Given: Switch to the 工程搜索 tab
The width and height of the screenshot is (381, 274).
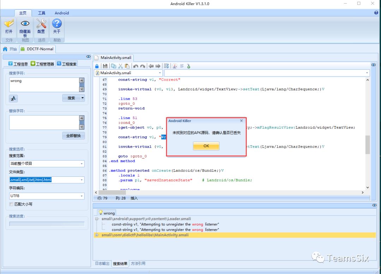Looking at the screenshot, I should point(67,64).
